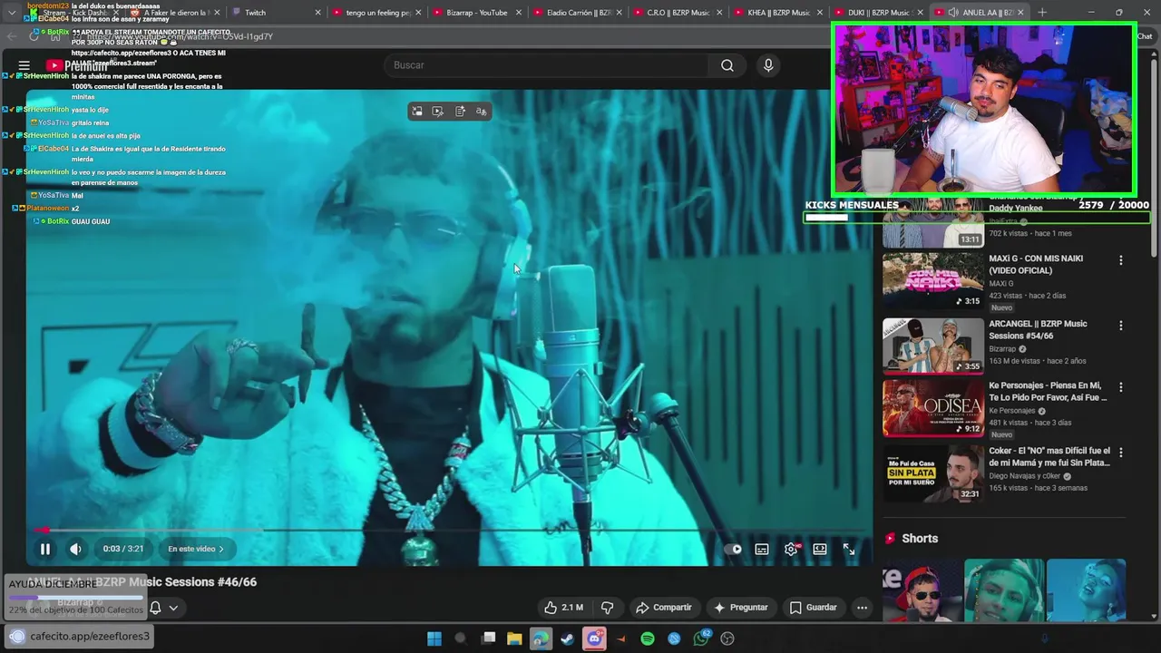This screenshot has width=1161, height=653.
Task: Switch to the C.R.O BZRP tab
Action: coord(676,13)
